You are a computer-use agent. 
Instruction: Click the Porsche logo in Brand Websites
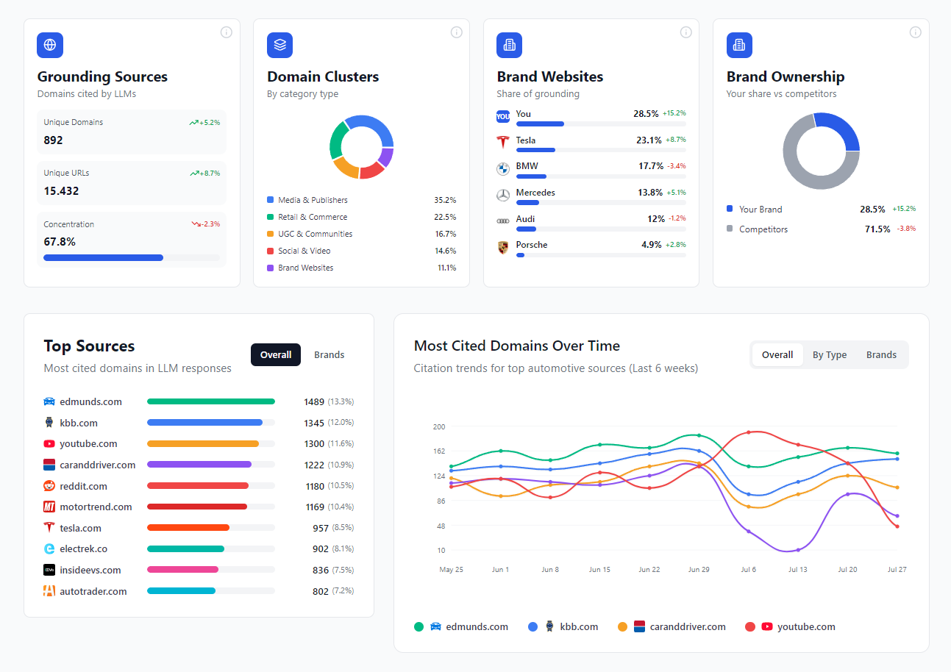503,247
